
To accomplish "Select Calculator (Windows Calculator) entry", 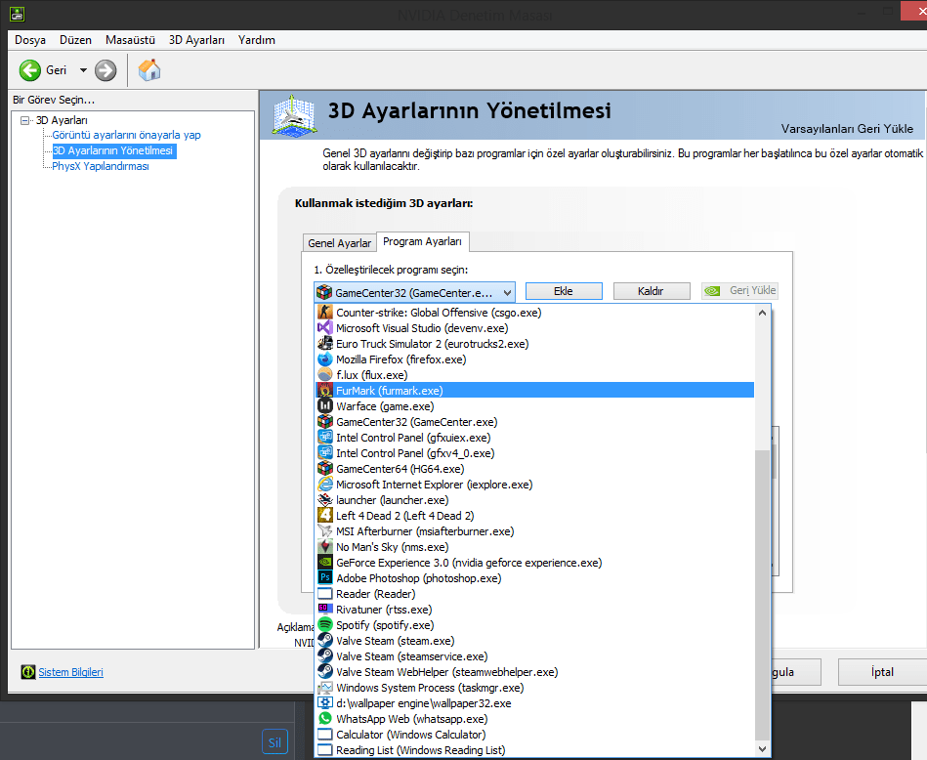I will coord(535,735).
